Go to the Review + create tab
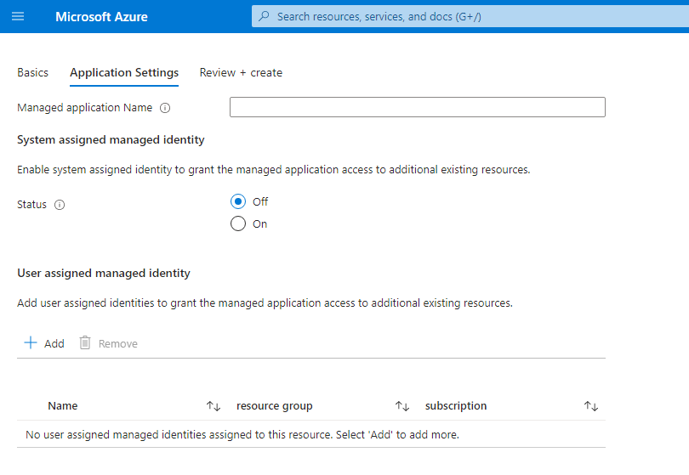The image size is (689, 475). [241, 72]
